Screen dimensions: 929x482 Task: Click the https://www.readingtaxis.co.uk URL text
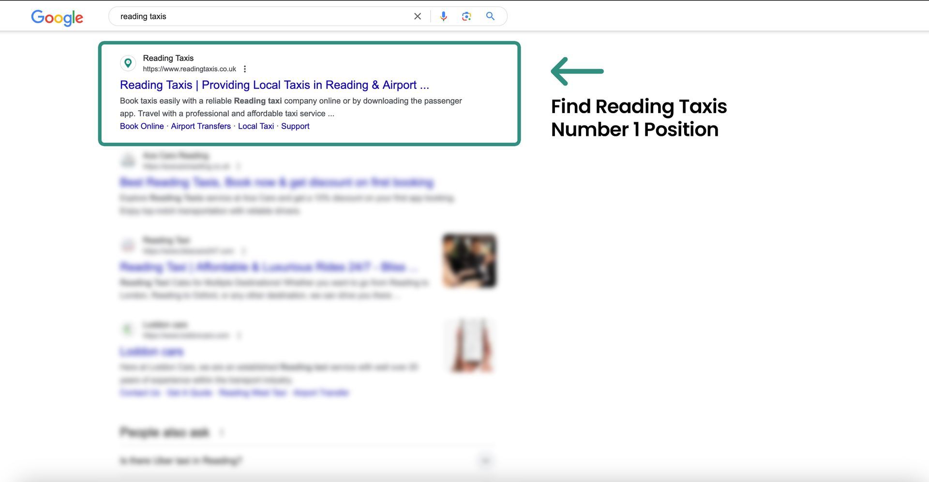coord(189,69)
